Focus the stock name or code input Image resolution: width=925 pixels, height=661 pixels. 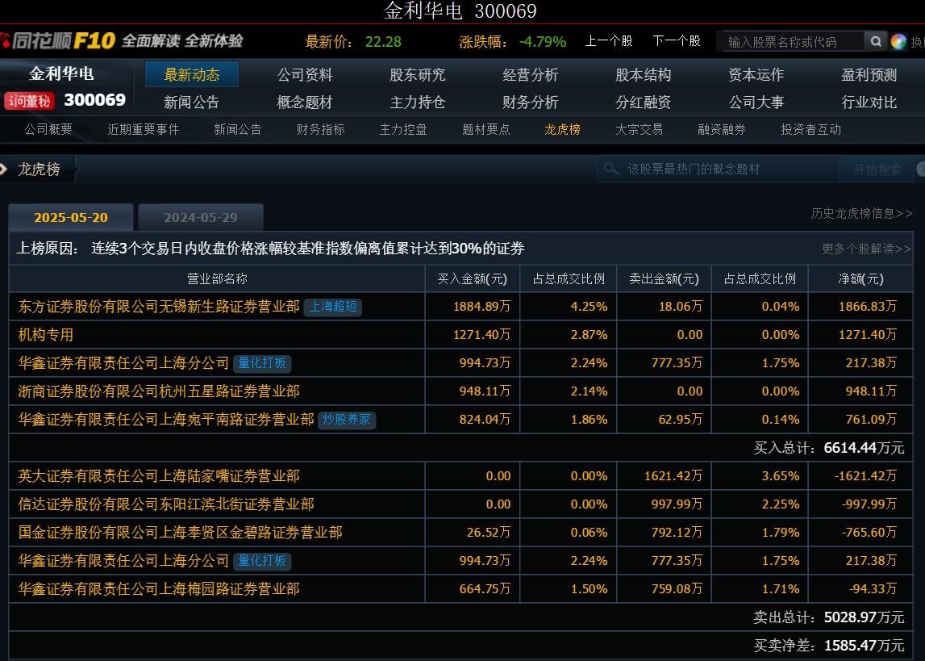794,41
